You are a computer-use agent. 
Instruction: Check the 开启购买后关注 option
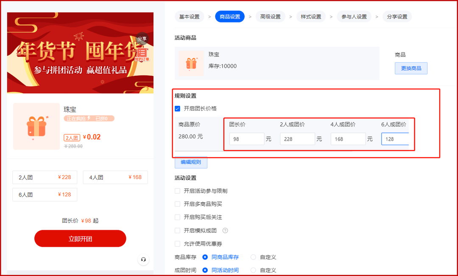[177, 217]
